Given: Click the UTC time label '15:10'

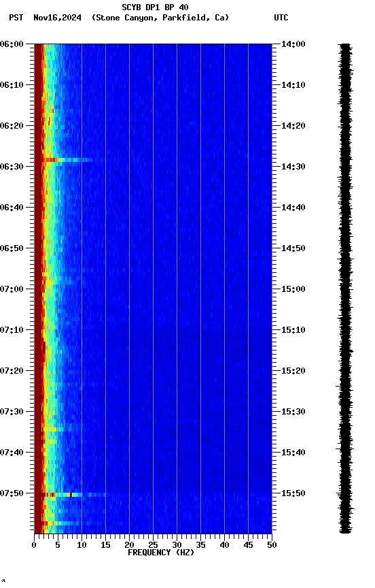Looking at the screenshot, I should point(293,330).
